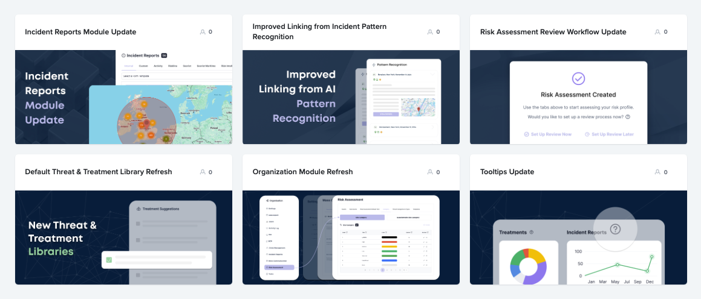Viewport: 701px width, 299px height.
Task: Open the Organization Module Refresh title
Action: (x=302, y=172)
